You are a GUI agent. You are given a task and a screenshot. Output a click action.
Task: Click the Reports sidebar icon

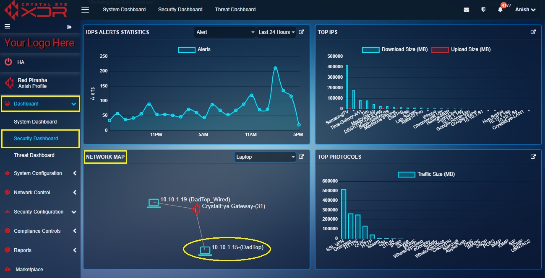click(x=7, y=250)
